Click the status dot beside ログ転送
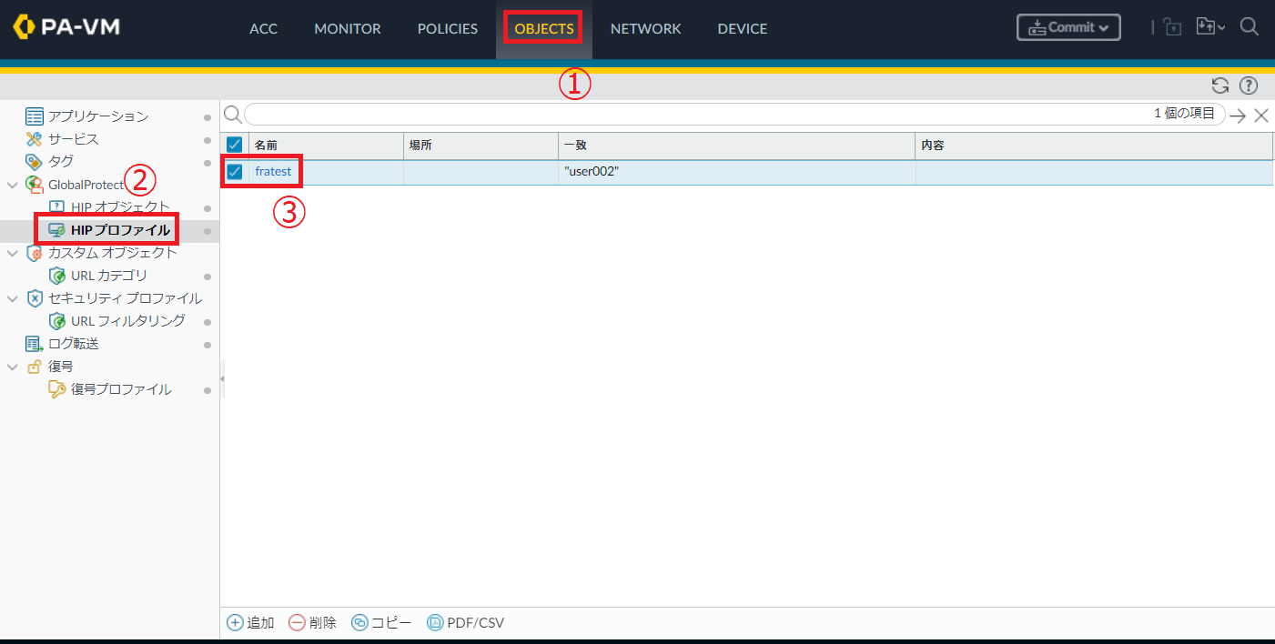 click(x=207, y=345)
